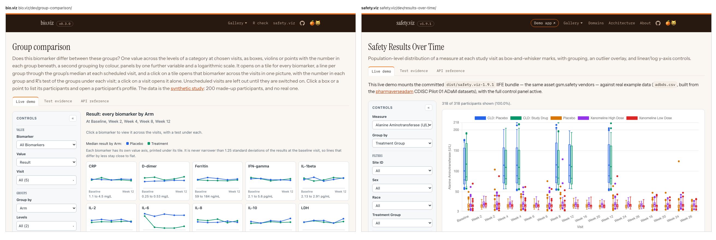Select the Live demo tab in safety.viz
716x240 pixels.
[x=381, y=71]
